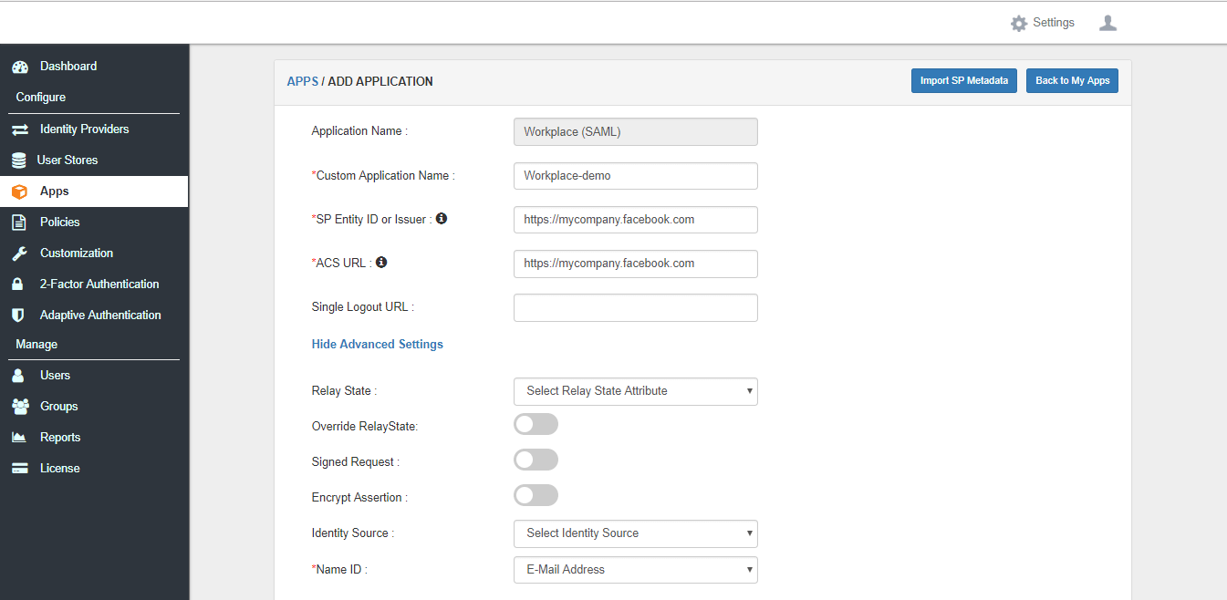The height and width of the screenshot is (600, 1227).
Task: Click the Single Logout URL input field
Action: [635, 308]
